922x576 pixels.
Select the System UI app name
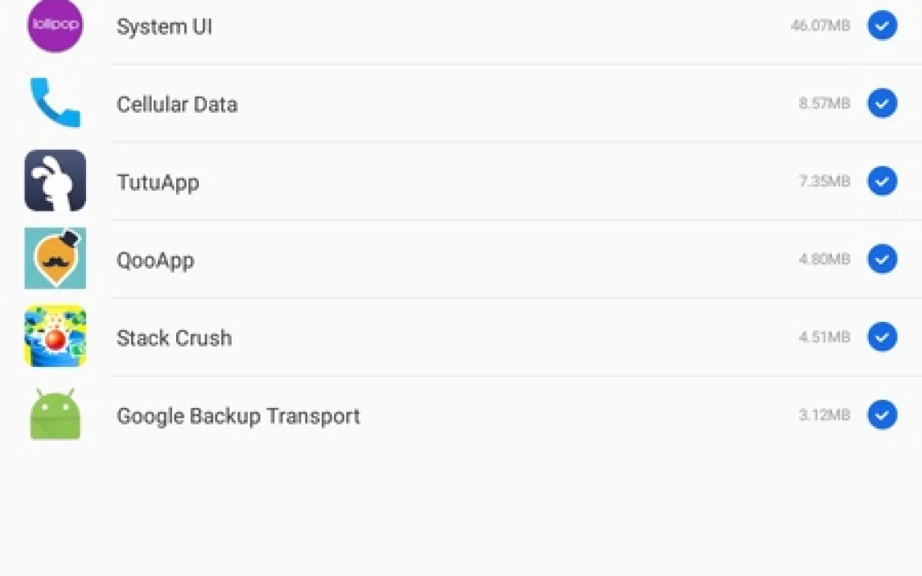(x=164, y=27)
